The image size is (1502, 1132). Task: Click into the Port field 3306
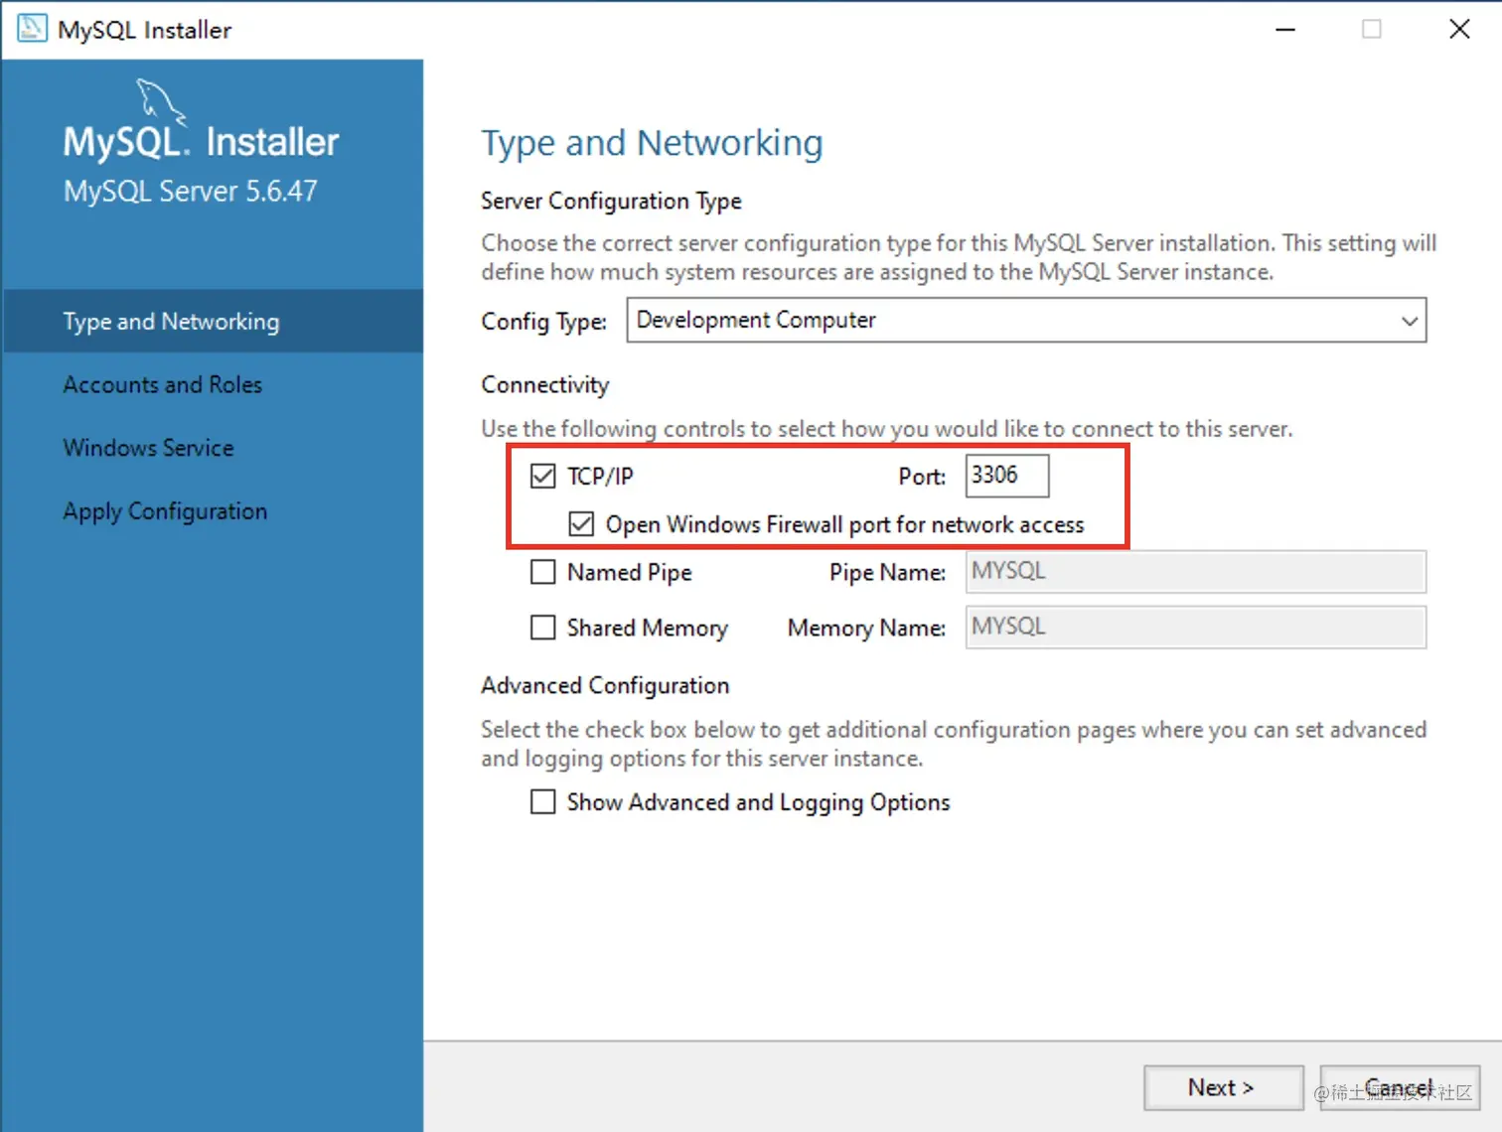(x=1006, y=476)
